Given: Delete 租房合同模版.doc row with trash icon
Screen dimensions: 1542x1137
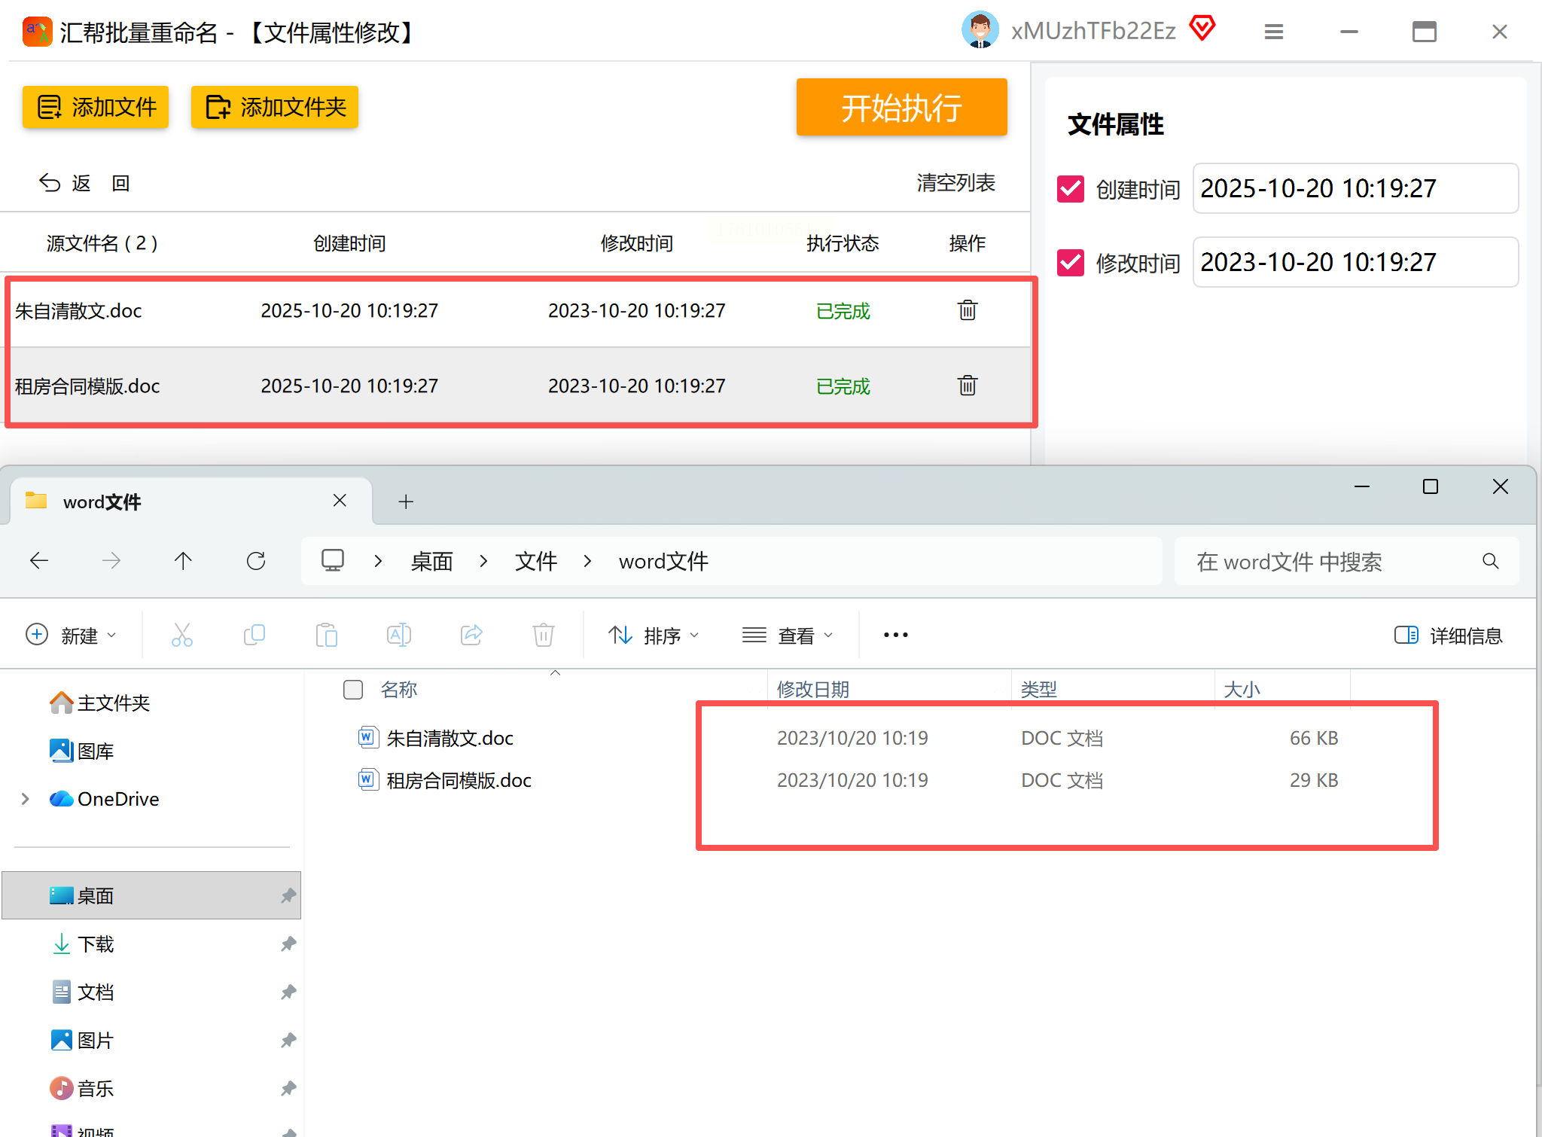Looking at the screenshot, I should point(967,386).
